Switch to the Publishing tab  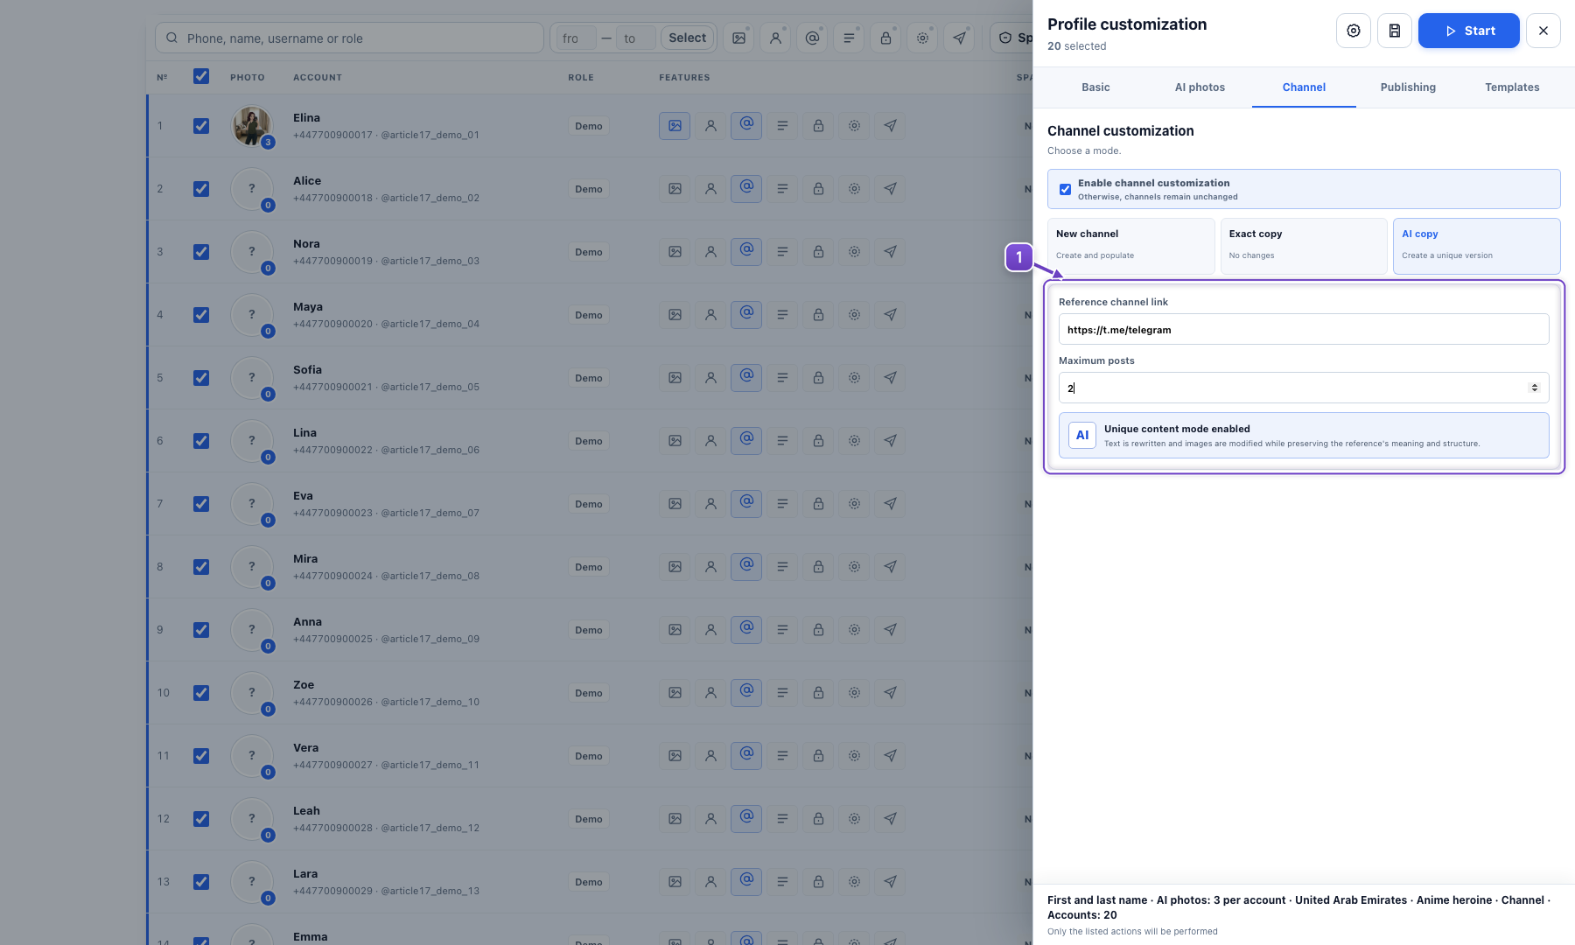[x=1408, y=87]
